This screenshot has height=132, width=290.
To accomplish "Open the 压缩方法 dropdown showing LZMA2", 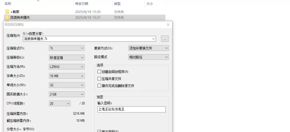I will (67, 67).
